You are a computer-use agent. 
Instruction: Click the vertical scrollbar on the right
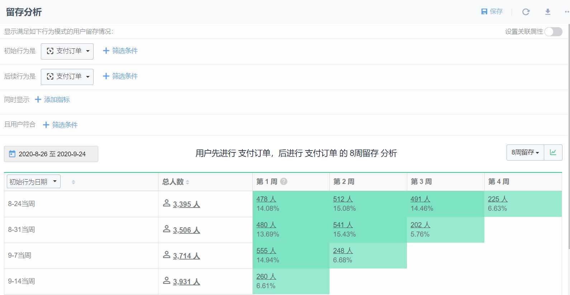coord(569,136)
